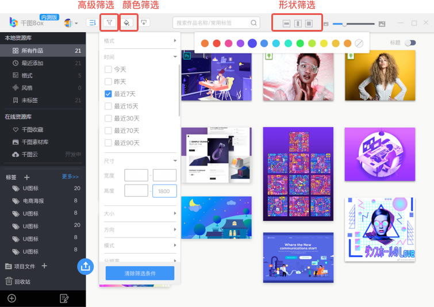Select the 电商海报 tag

tap(43, 201)
